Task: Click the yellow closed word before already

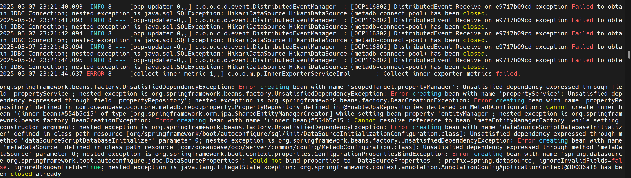Action: pos(21,174)
